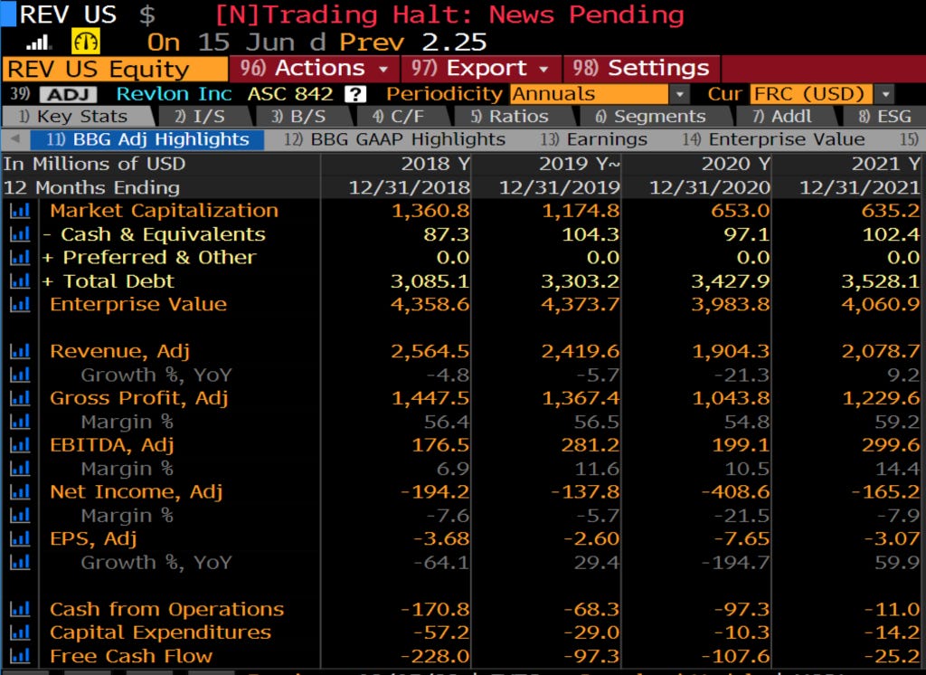Open chart icon for Cash & Equivalents row
The height and width of the screenshot is (675, 926).
[x=20, y=234]
